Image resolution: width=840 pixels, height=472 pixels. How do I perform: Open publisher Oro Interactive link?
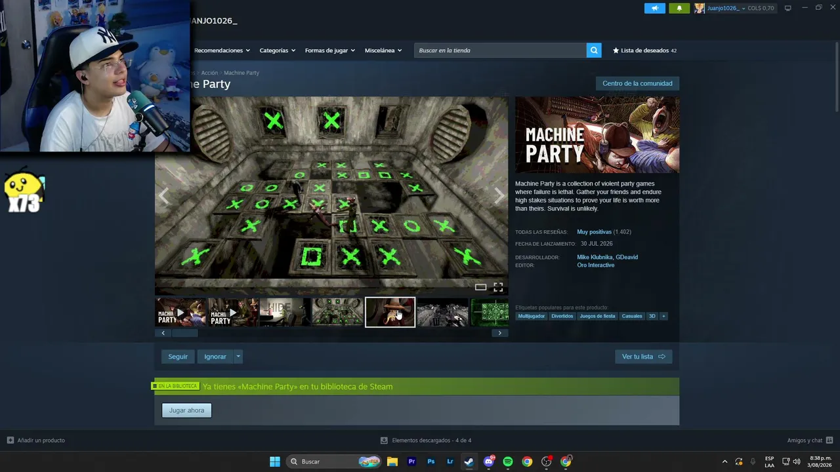click(x=596, y=265)
